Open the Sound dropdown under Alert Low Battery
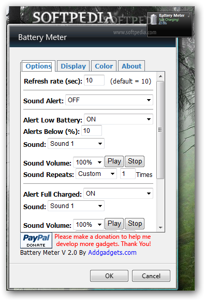The width and height of the screenshot is (205, 301). click(x=76, y=144)
